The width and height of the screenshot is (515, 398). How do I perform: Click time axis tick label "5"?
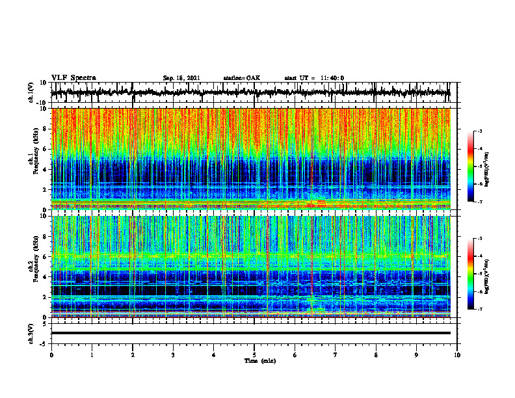tap(254, 355)
